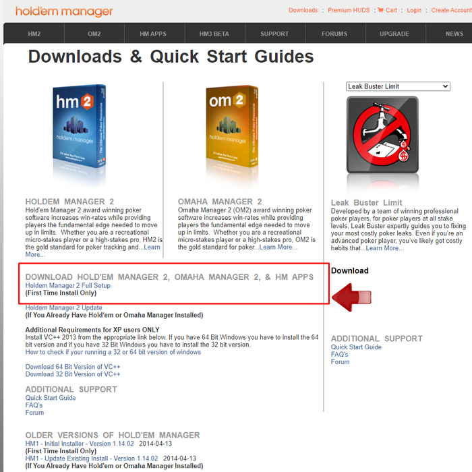Click the OM2 orange box image
The image size is (472, 472).
(x=232, y=127)
